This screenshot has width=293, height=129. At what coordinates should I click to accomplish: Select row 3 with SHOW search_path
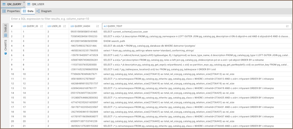click(x=150, y=41)
